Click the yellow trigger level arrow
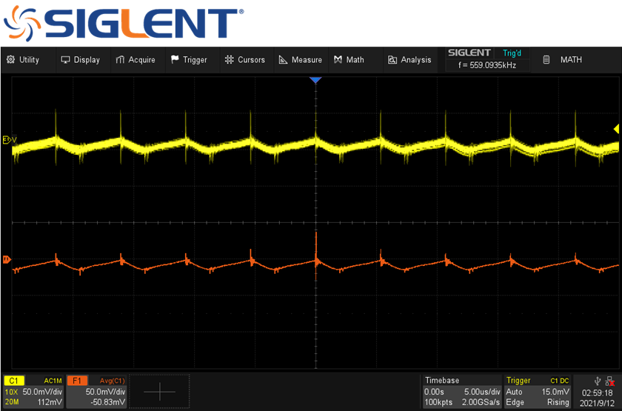 pos(616,129)
